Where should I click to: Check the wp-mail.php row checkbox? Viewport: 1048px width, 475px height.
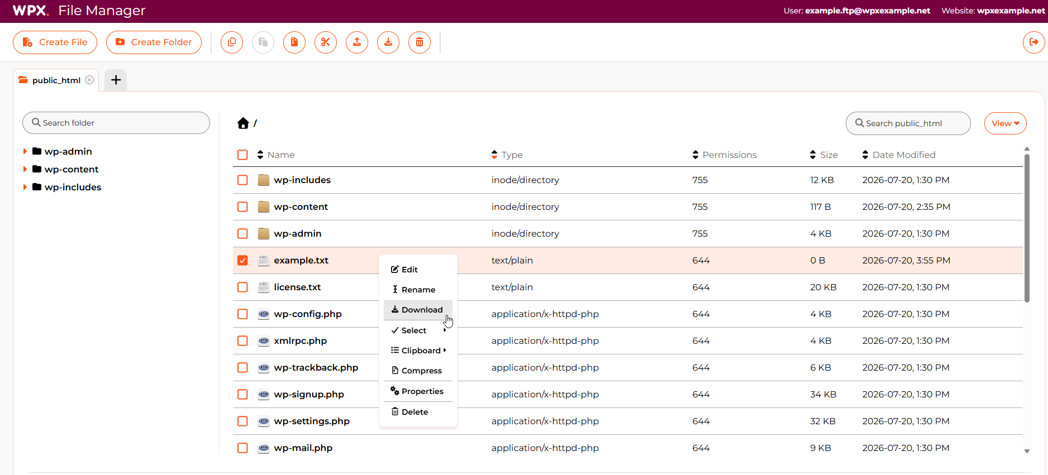click(242, 448)
